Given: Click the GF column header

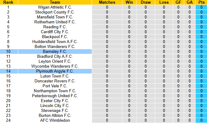Looking at the screenshot, I should click(x=178, y=2).
